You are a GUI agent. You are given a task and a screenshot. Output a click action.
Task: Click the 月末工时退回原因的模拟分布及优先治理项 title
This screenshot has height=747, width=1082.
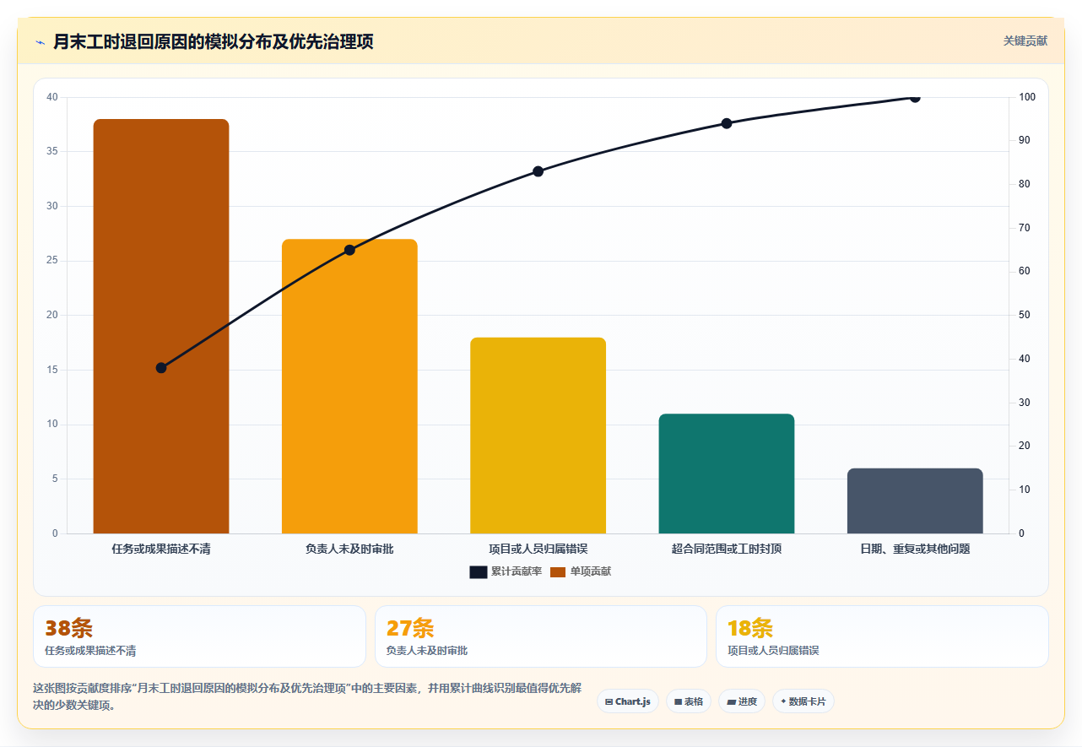pos(213,41)
